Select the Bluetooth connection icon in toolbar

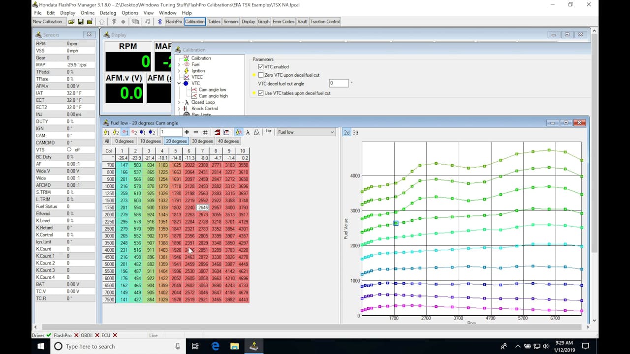[159, 21]
